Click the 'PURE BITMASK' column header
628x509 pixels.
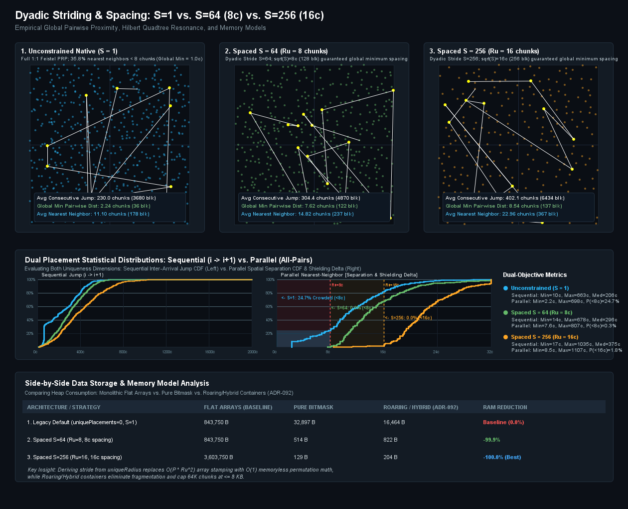[x=314, y=407]
